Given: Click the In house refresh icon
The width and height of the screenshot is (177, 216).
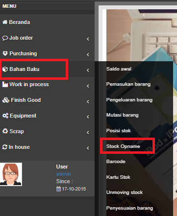Looking at the screenshot, I should 5,147.
